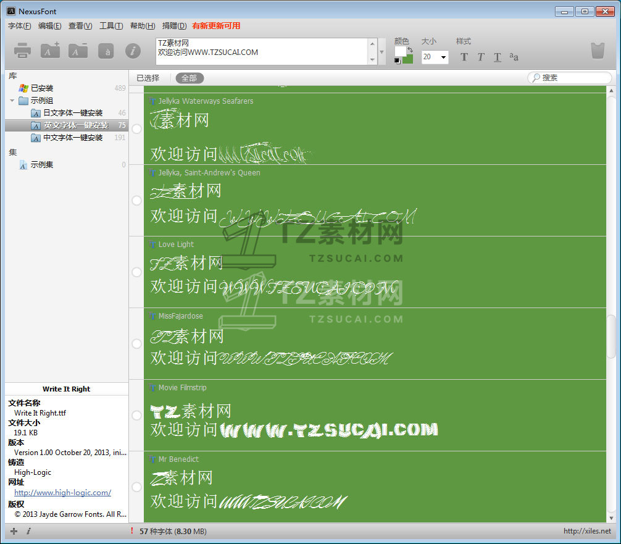Screen dimensions: 621x544
Task: Open the 捐赠(D) menu
Action: pos(174,26)
